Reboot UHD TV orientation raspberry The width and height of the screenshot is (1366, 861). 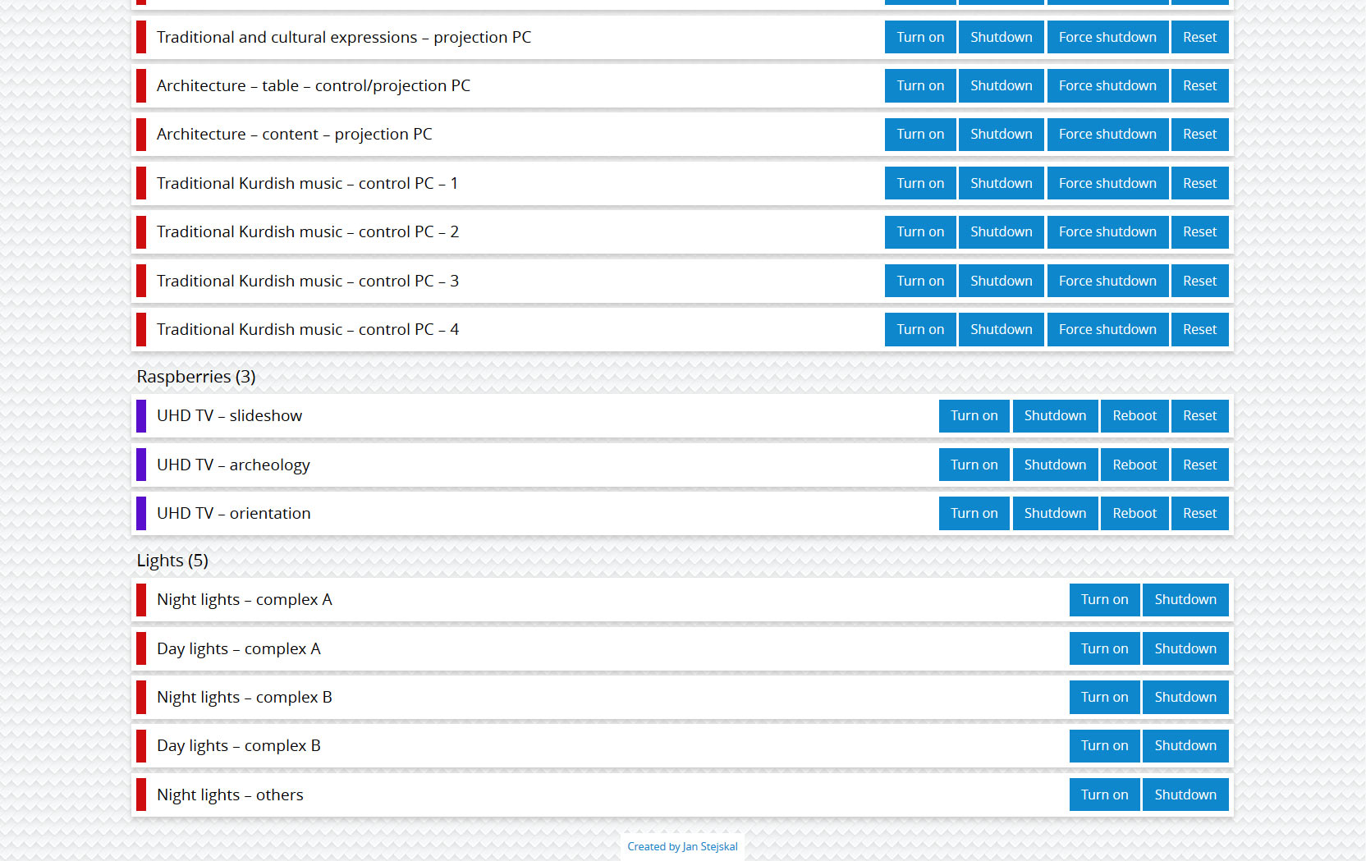pos(1135,513)
